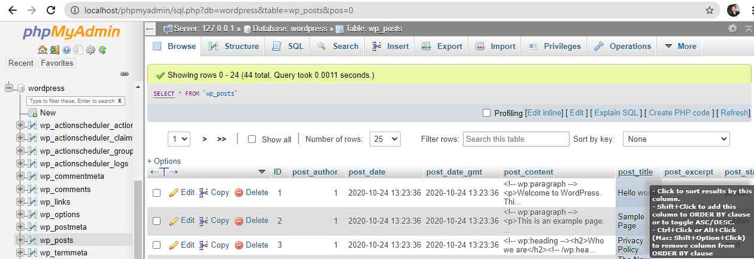This screenshot has height=259, width=754.
Task: Click red Delete icon for row ID 2
Action: (239, 221)
